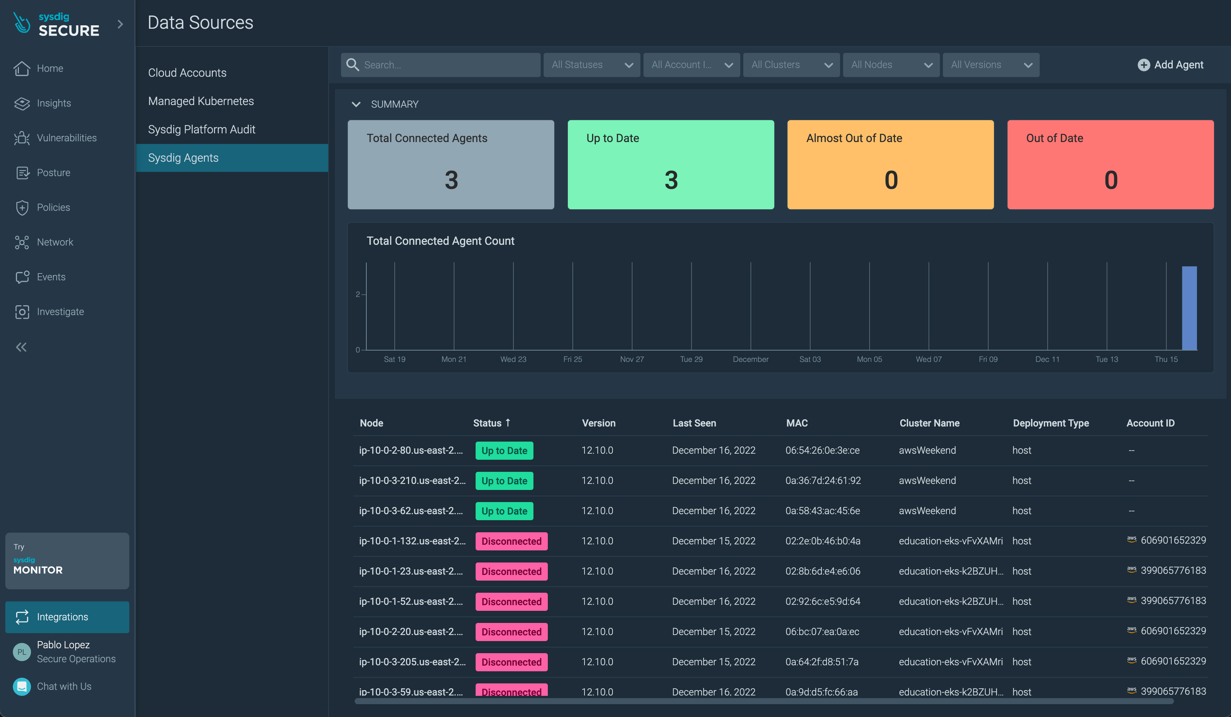Click the Insights layers icon

tap(22, 103)
